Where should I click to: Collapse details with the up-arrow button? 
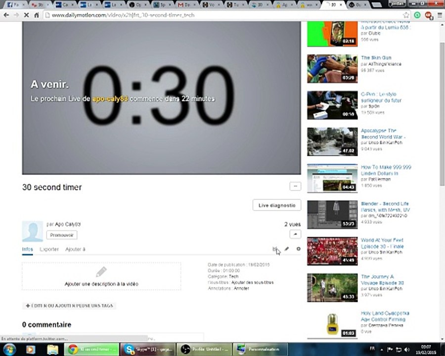tap(295, 234)
